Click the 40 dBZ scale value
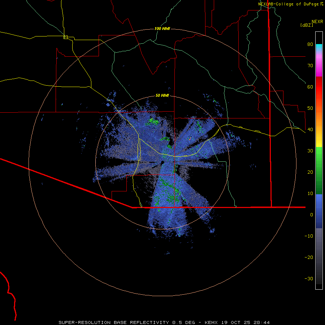325x325 pixels. [x=310, y=130]
